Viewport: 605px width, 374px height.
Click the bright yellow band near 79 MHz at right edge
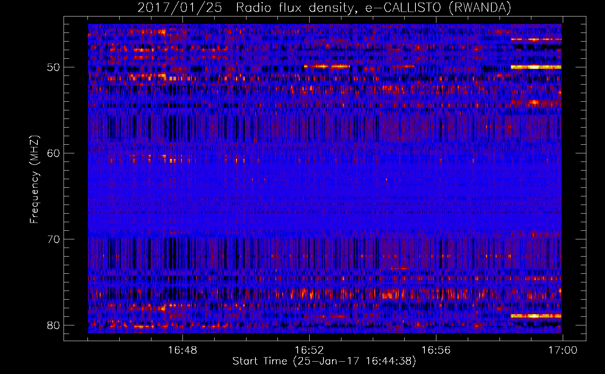[536, 316]
